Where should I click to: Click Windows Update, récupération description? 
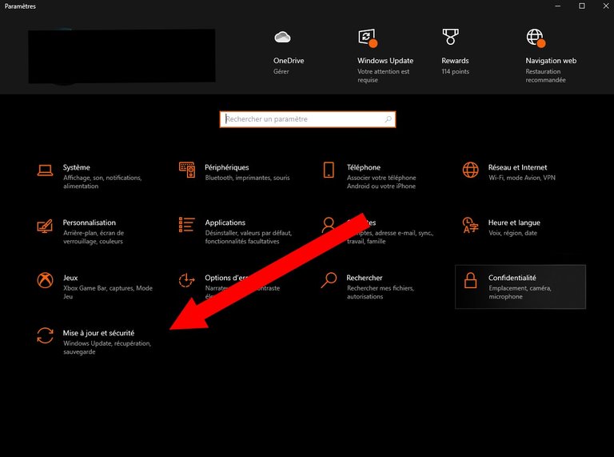tap(107, 347)
